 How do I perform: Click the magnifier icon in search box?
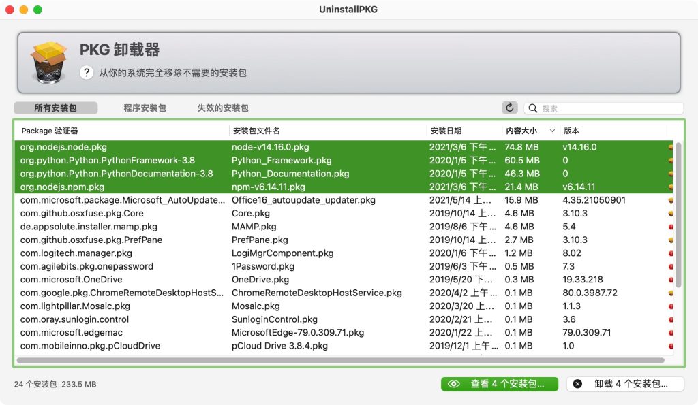tap(532, 108)
